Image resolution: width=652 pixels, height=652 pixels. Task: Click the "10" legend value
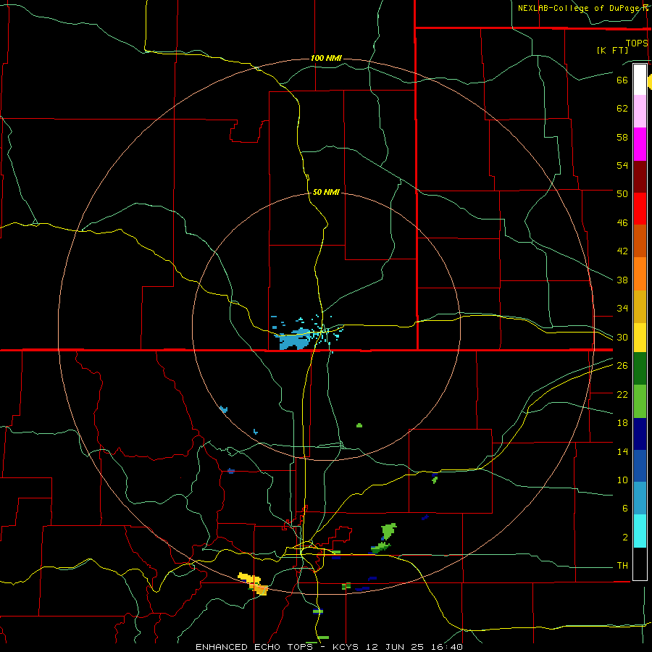[622, 480]
